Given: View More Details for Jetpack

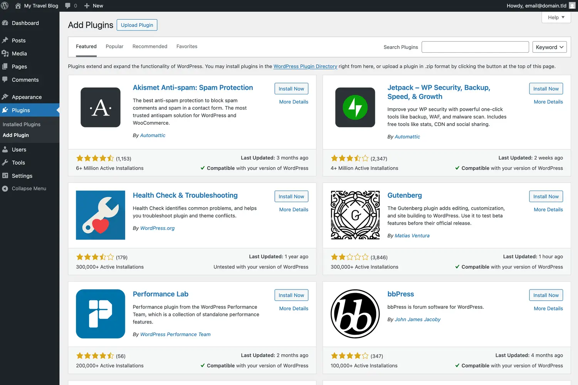Looking at the screenshot, I should pos(548,102).
